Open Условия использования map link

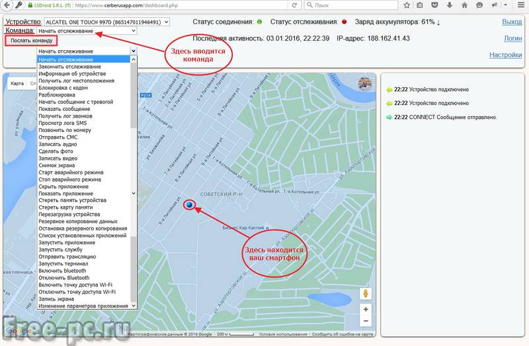(283, 334)
